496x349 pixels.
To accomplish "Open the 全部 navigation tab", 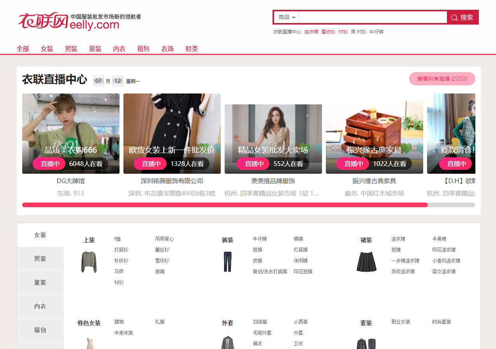I will click(x=23, y=49).
